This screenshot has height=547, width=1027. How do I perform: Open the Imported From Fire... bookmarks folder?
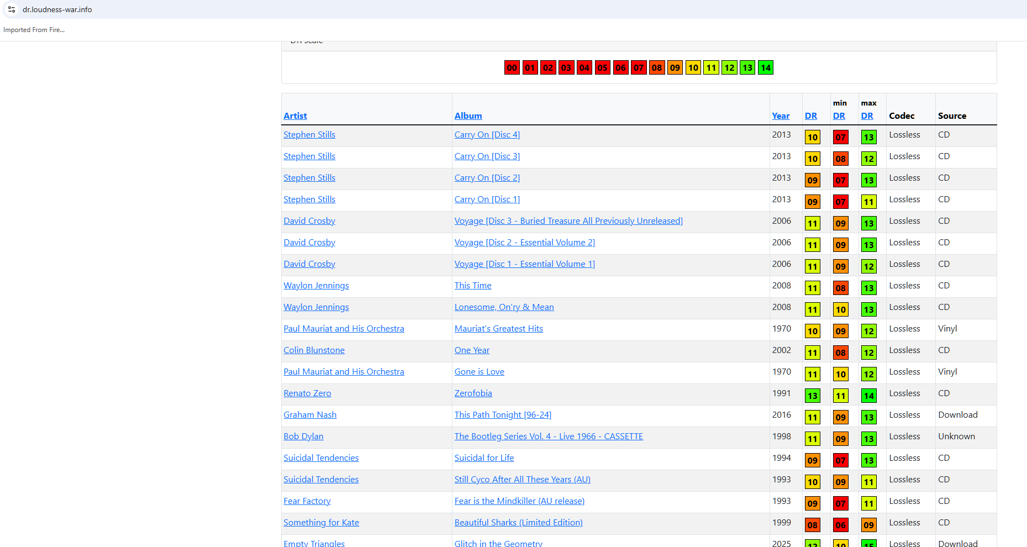34,30
